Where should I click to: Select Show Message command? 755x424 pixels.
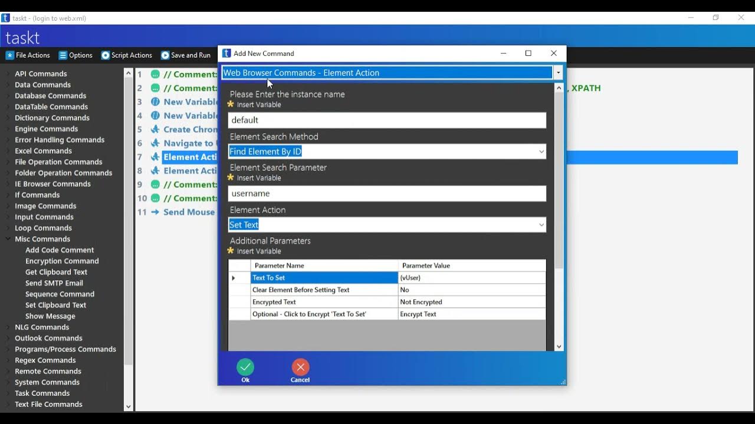click(x=50, y=316)
